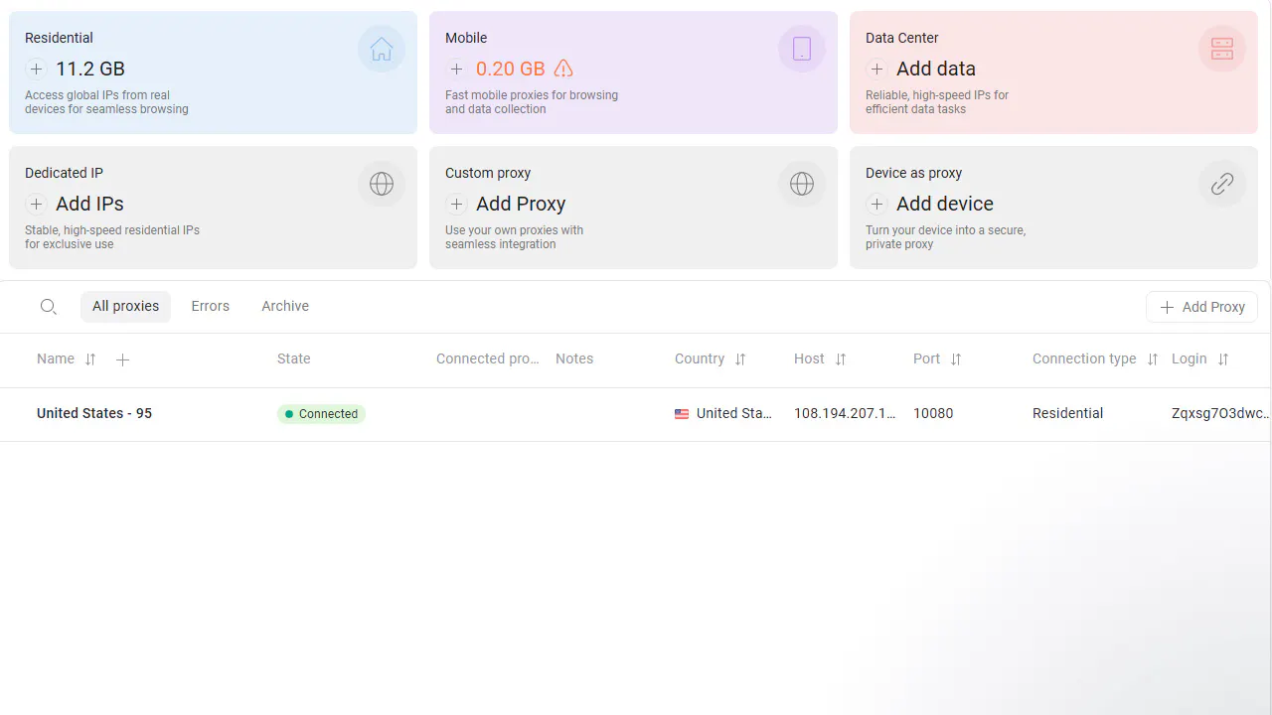1272x715 pixels.
Task: Click the login value Zqxsg7O3dwc…
Action: [1220, 413]
